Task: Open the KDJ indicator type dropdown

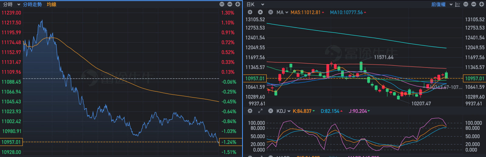Action: 283,111
